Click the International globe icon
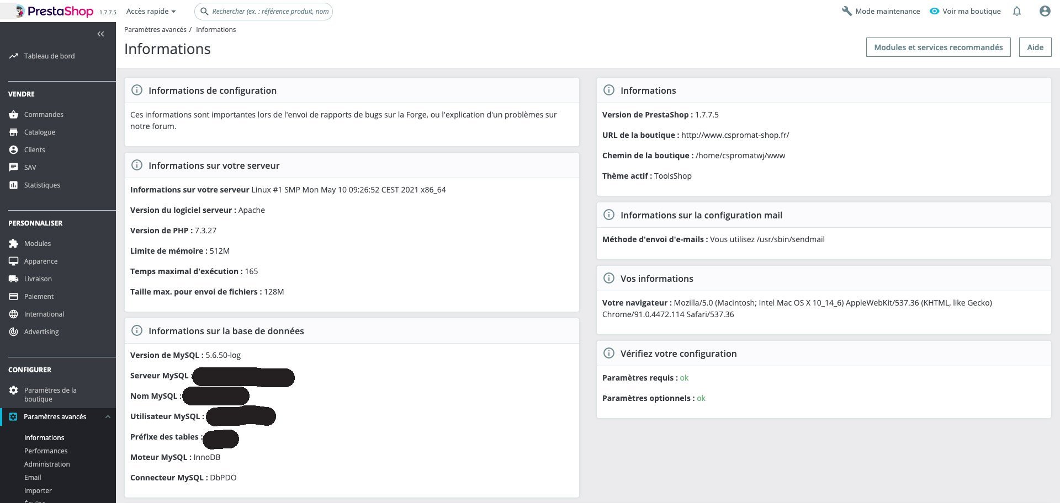This screenshot has height=503, width=1060. click(13, 314)
